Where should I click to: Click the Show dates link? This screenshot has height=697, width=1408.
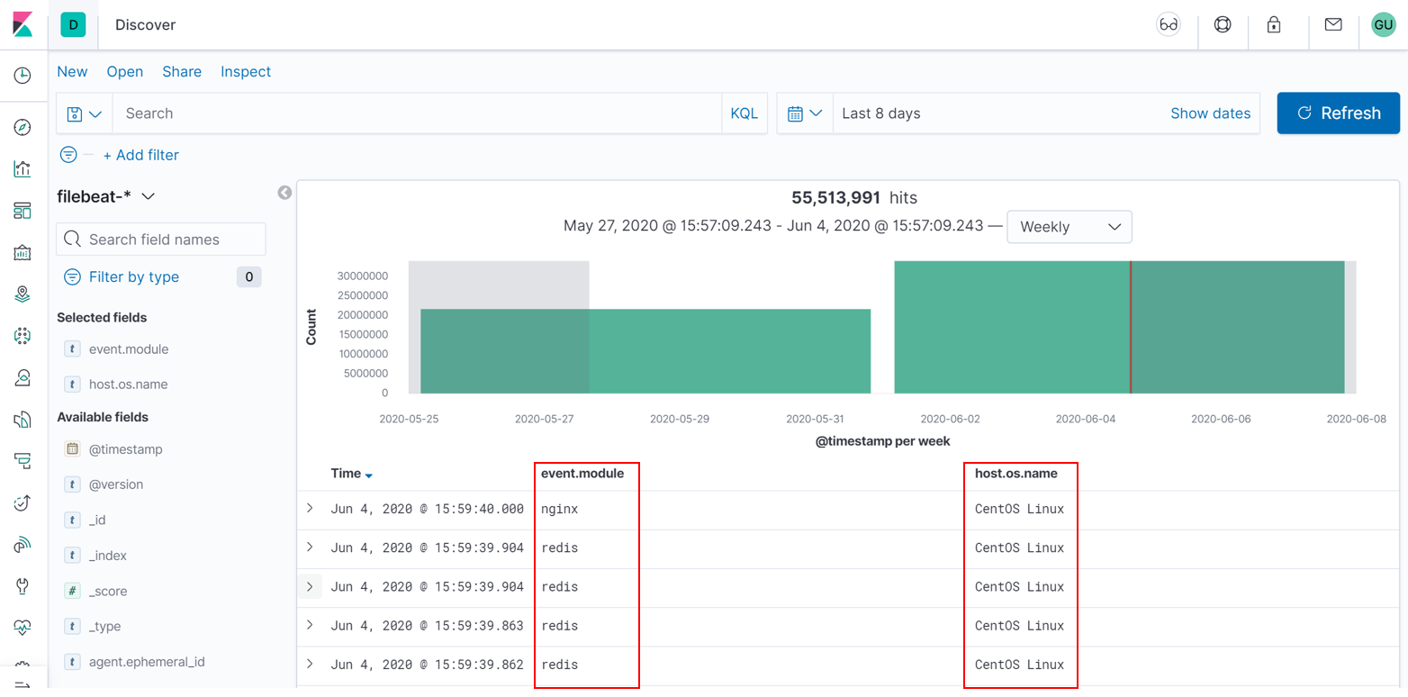pyautogui.click(x=1210, y=113)
